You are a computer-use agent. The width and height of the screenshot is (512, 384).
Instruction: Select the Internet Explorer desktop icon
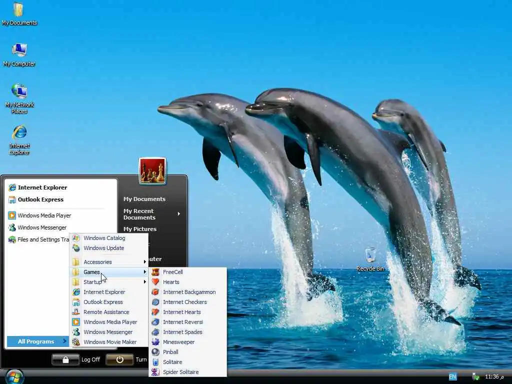(19, 140)
